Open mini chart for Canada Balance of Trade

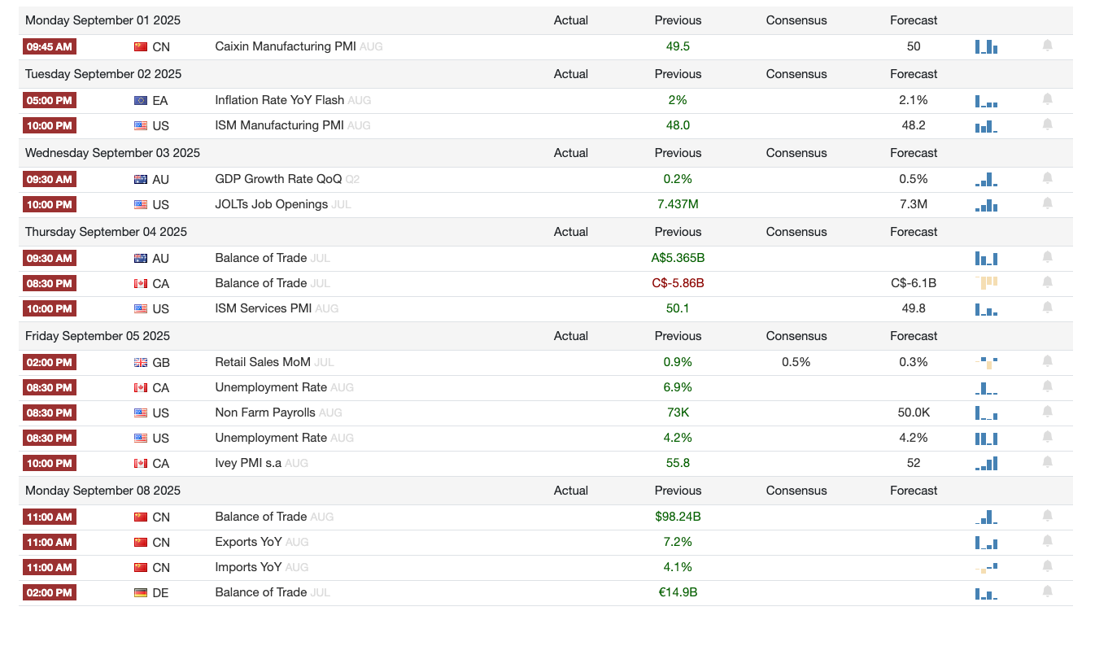pos(986,283)
